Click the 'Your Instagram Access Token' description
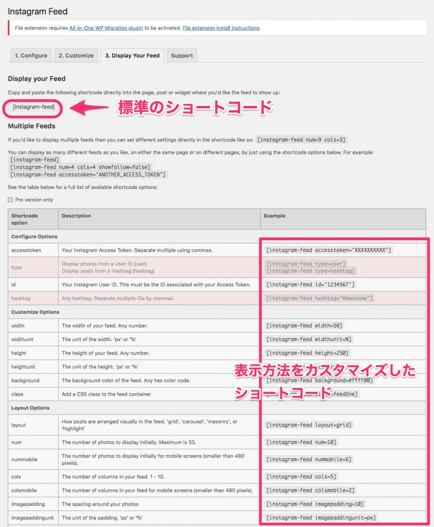 (137, 250)
